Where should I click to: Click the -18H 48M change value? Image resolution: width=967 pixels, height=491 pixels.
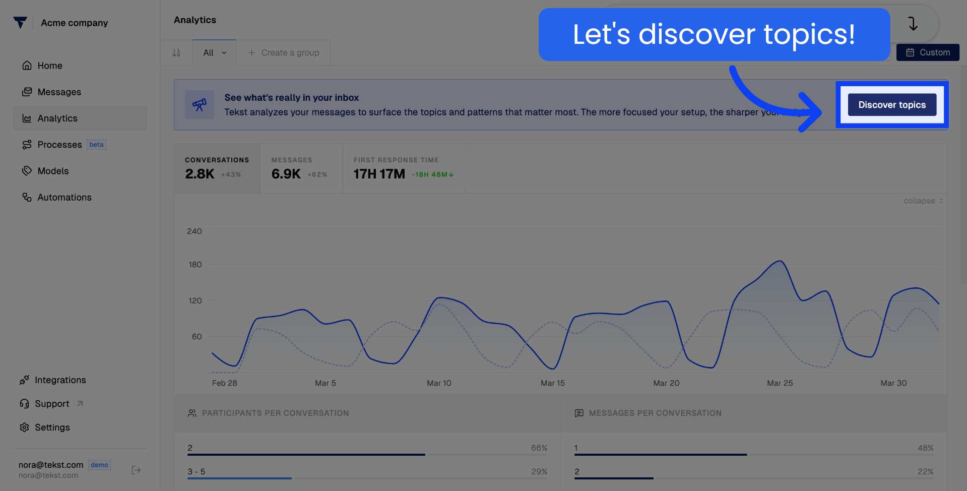[x=433, y=174]
